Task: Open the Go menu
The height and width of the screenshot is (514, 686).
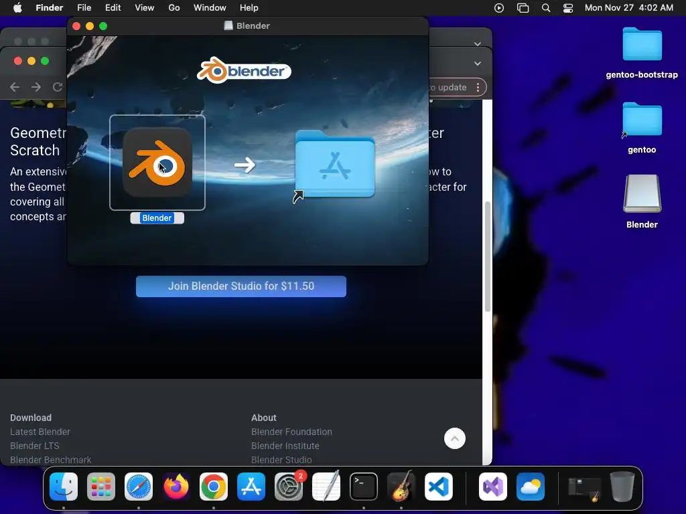Action: 174,8
